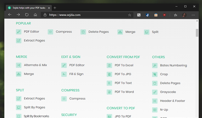Click the N-Up grid icon

155,110
